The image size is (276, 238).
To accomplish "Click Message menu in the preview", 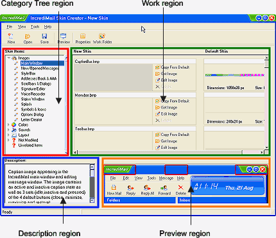I will pyautogui.click(x=166, y=178).
